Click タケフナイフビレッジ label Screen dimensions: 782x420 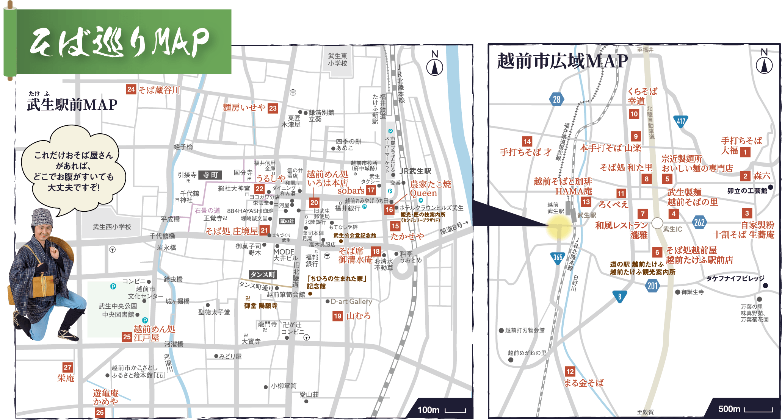click(735, 278)
